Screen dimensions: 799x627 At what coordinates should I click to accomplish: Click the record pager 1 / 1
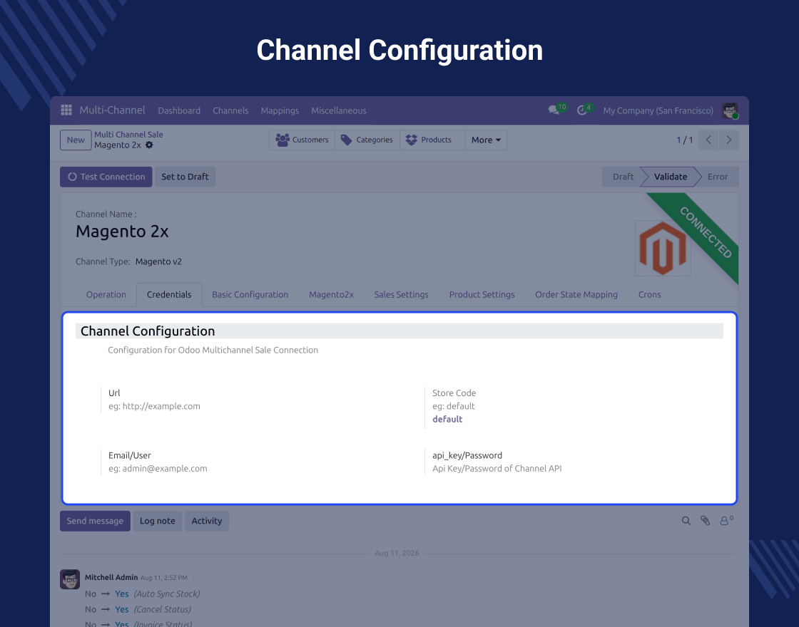pos(684,140)
